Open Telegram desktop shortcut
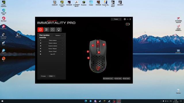Viewport: 184px width, 103px height. click(3, 51)
